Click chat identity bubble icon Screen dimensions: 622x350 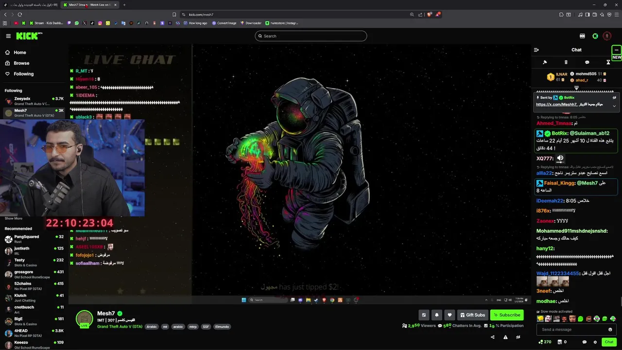(x=584, y=342)
